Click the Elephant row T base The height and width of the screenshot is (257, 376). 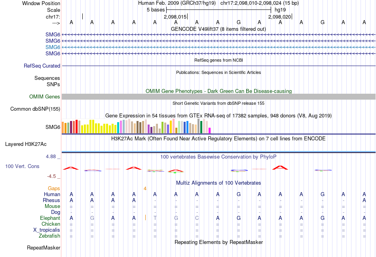click(155, 218)
